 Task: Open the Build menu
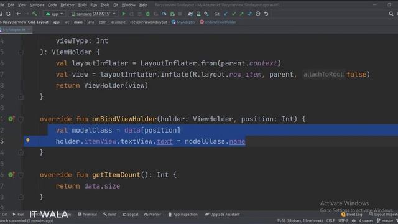pos(82,5)
